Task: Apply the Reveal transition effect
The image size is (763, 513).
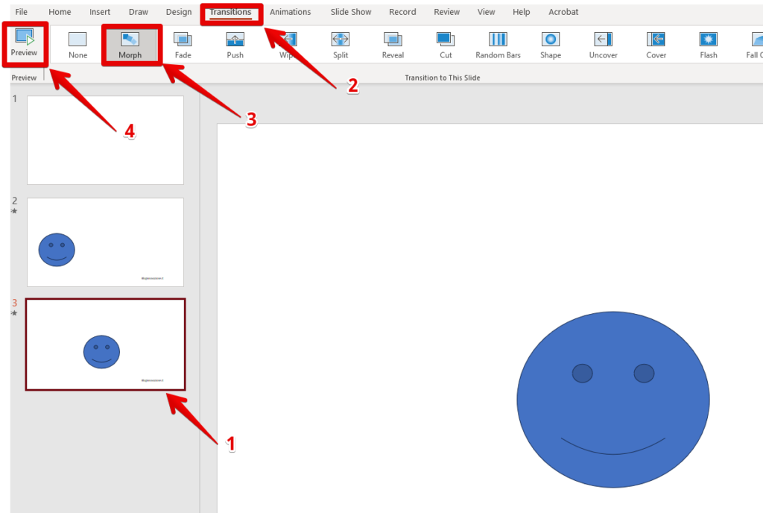Action: point(393,43)
